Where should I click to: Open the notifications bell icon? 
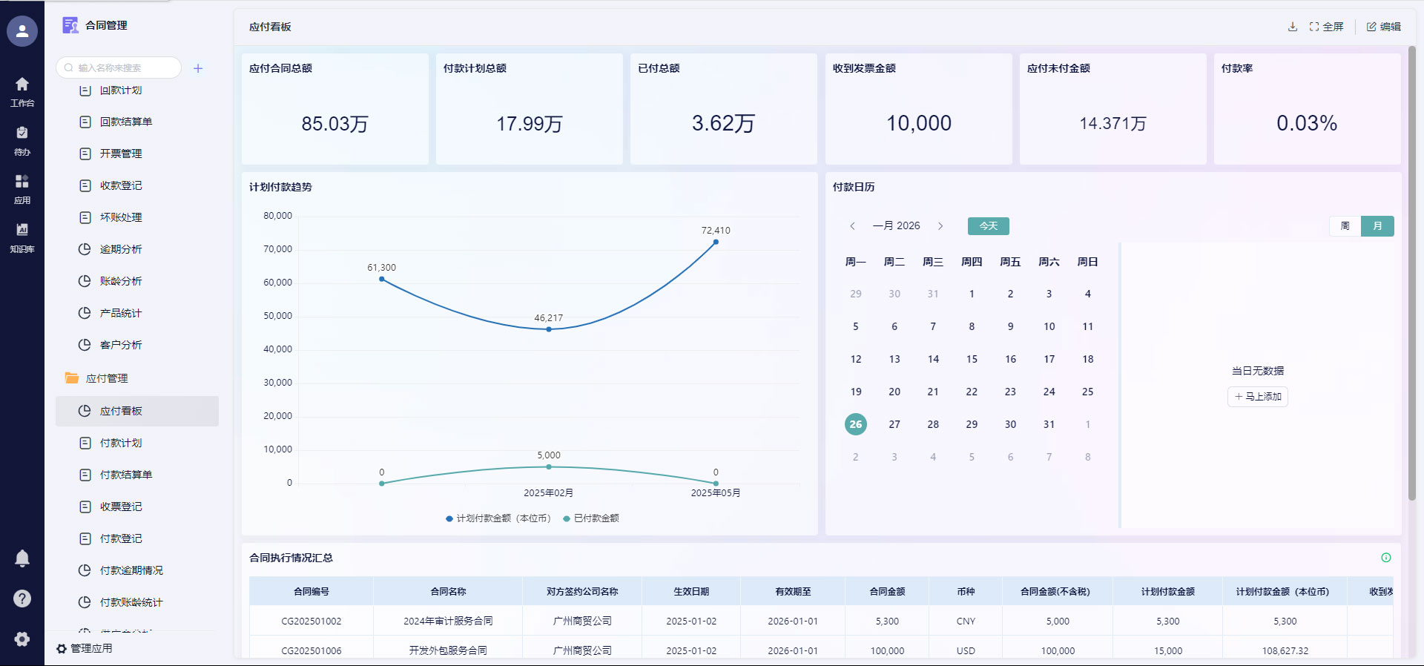(22, 558)
